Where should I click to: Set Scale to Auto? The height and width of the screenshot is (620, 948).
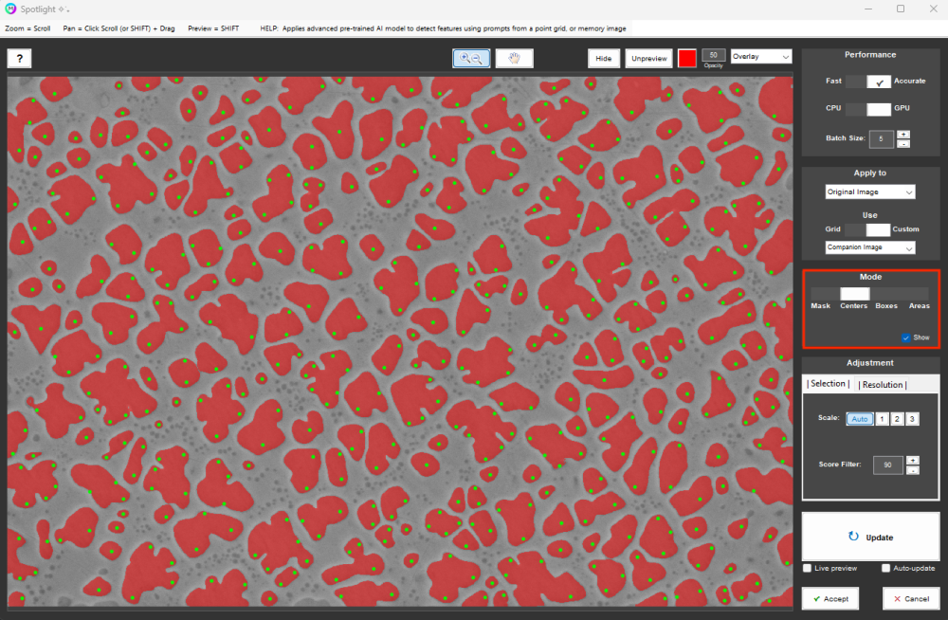click(x=859, y=419)
